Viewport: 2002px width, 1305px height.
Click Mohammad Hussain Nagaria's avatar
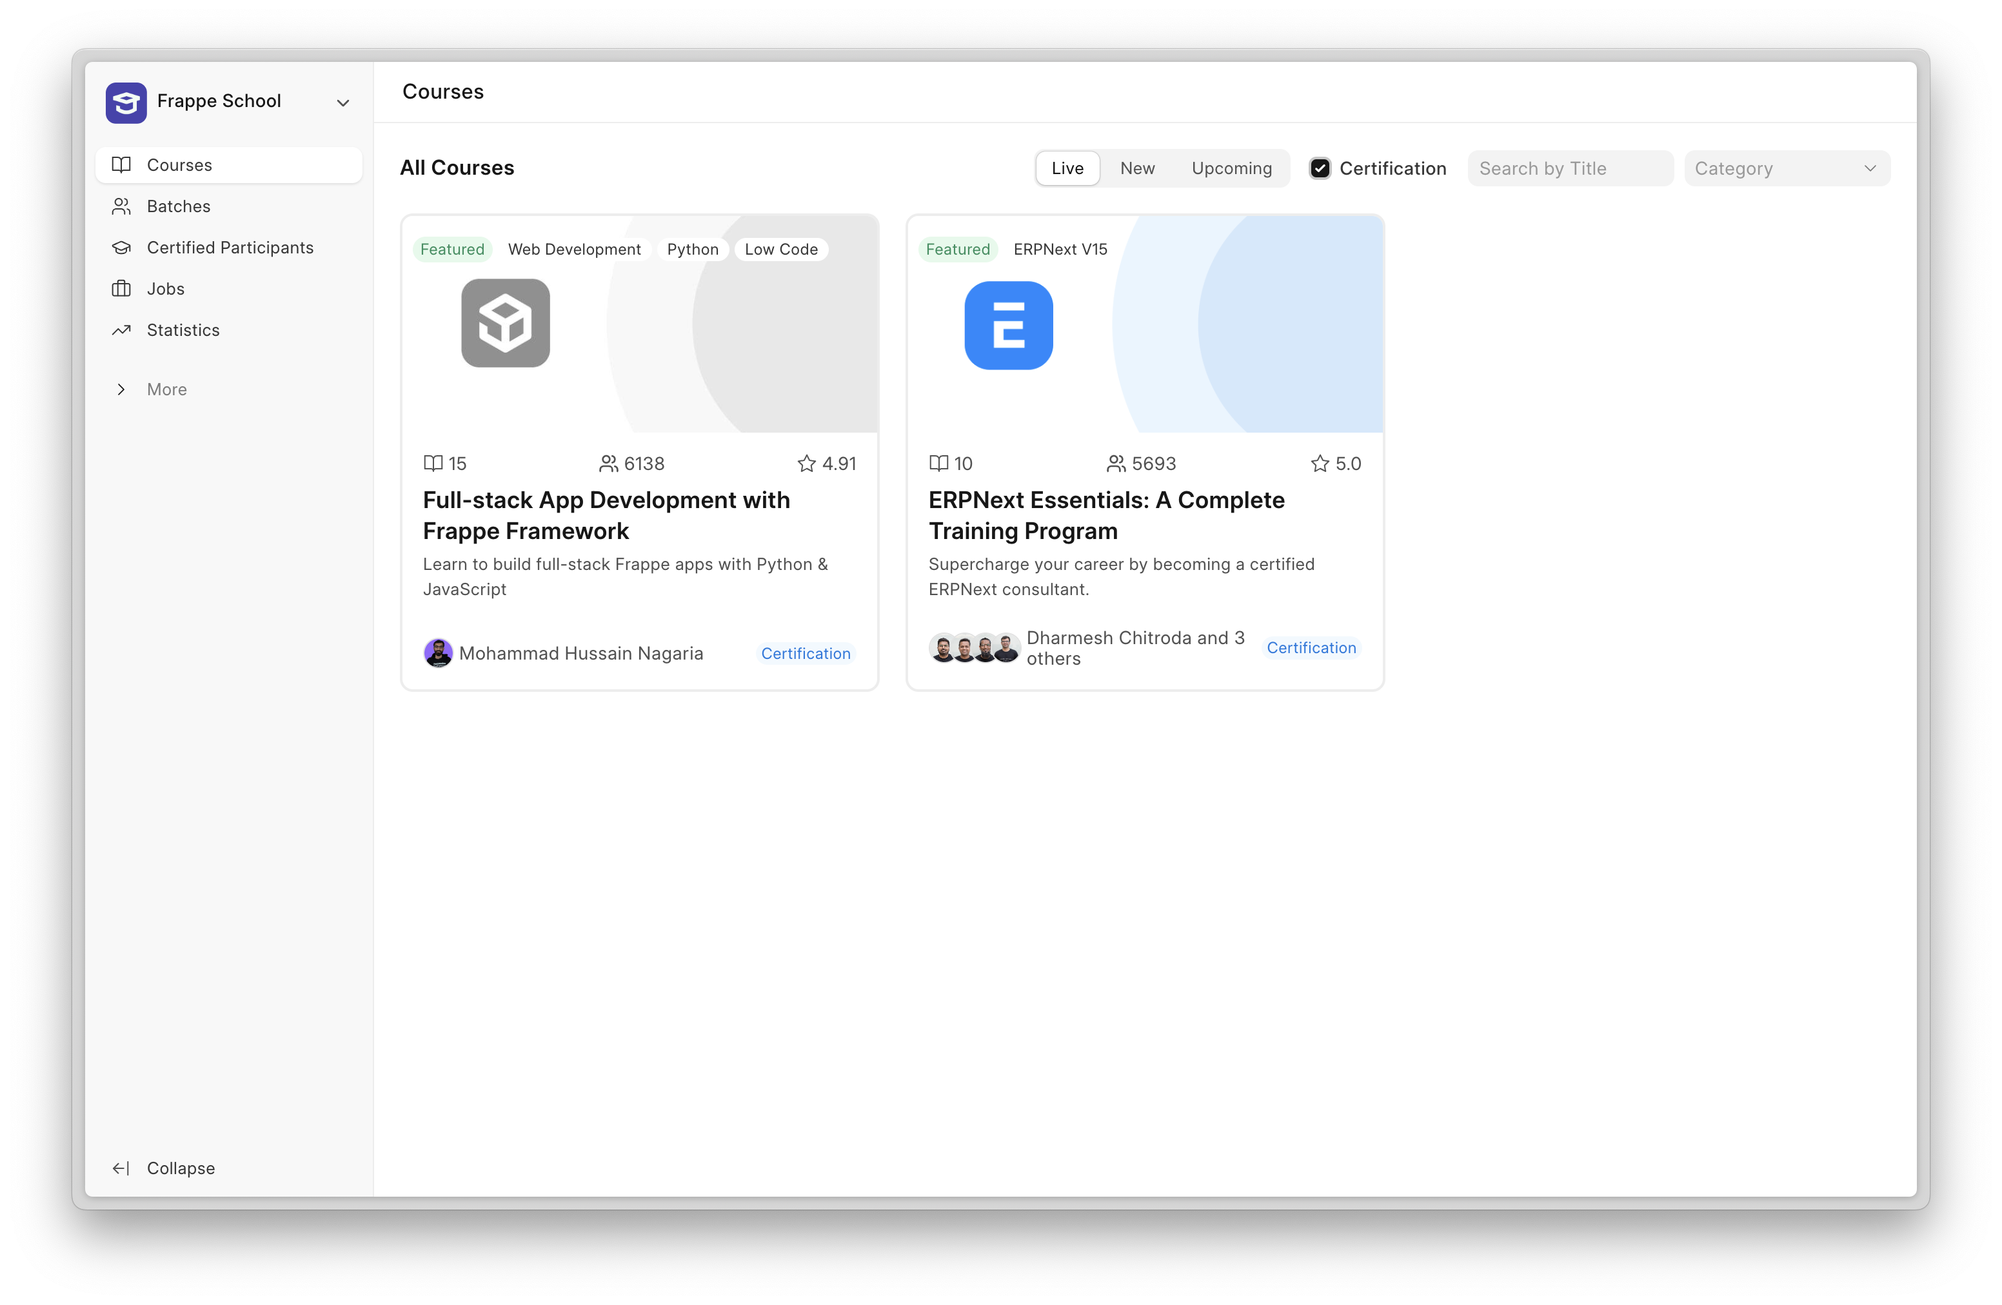click(438, 652)
